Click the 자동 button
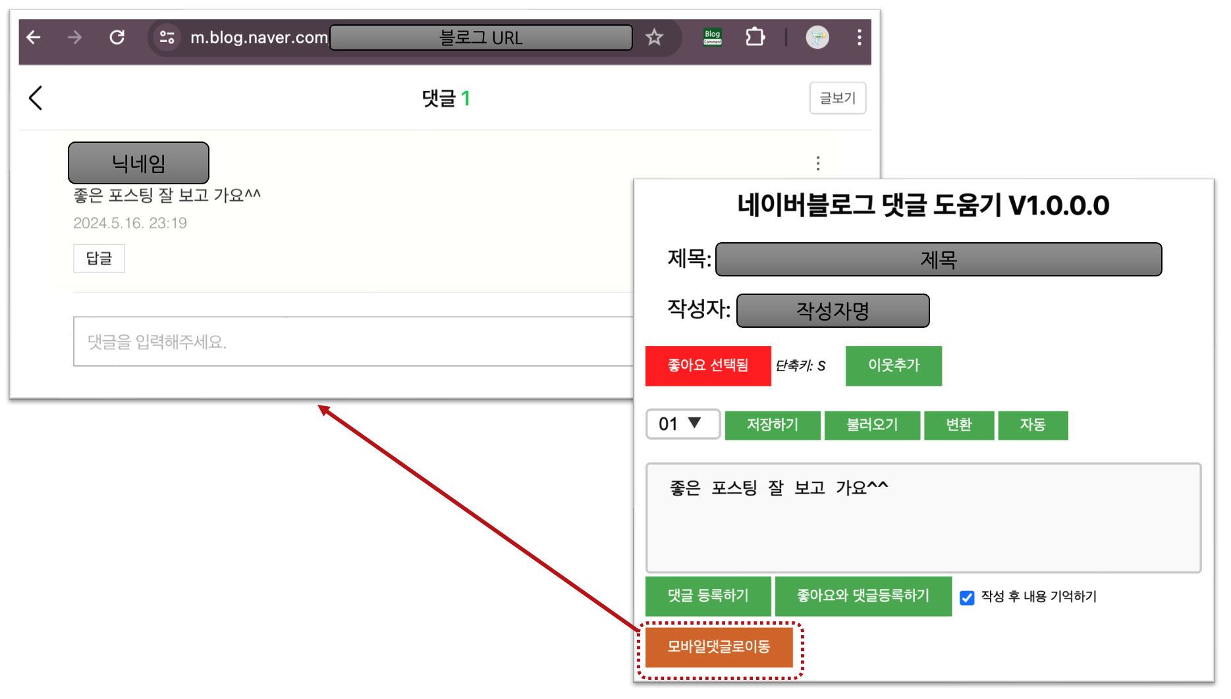The image size is (1231, 699). (1032, 425)
